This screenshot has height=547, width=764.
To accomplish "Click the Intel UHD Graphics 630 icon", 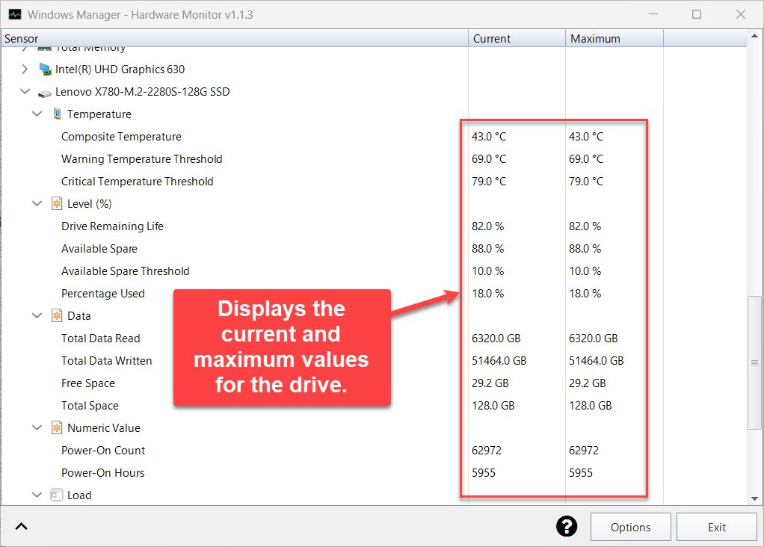I will pos(46,69).
